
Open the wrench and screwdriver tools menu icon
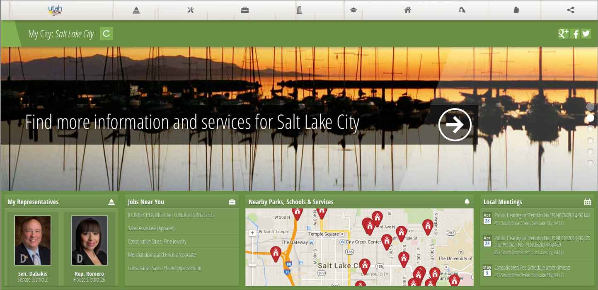[x=191, y=10]
